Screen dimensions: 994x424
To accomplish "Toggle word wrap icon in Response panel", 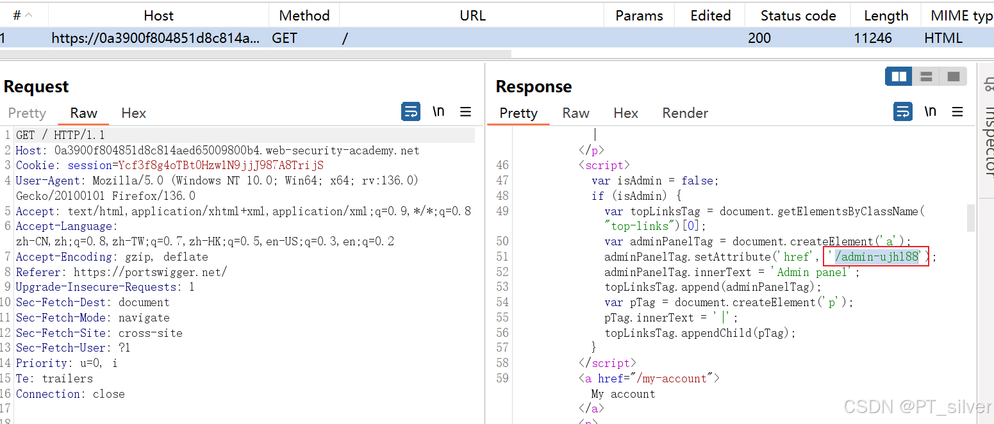I will pos(903,111).
